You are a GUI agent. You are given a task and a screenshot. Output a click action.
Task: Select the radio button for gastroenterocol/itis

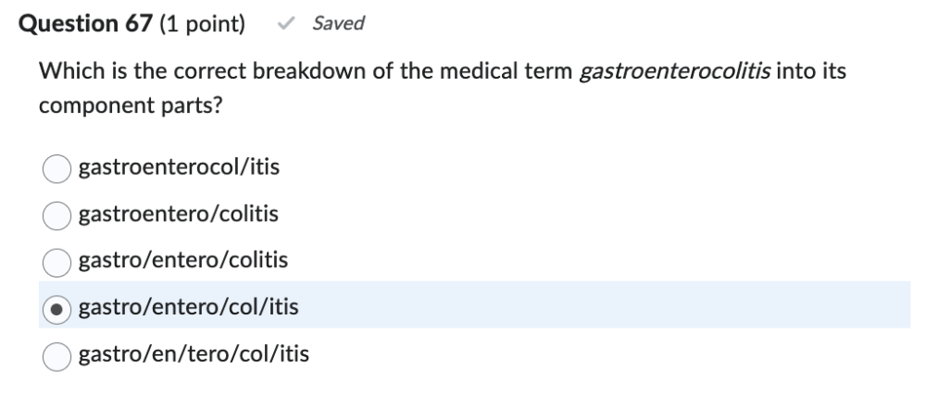pyautogui.click(x=57, y=168)
